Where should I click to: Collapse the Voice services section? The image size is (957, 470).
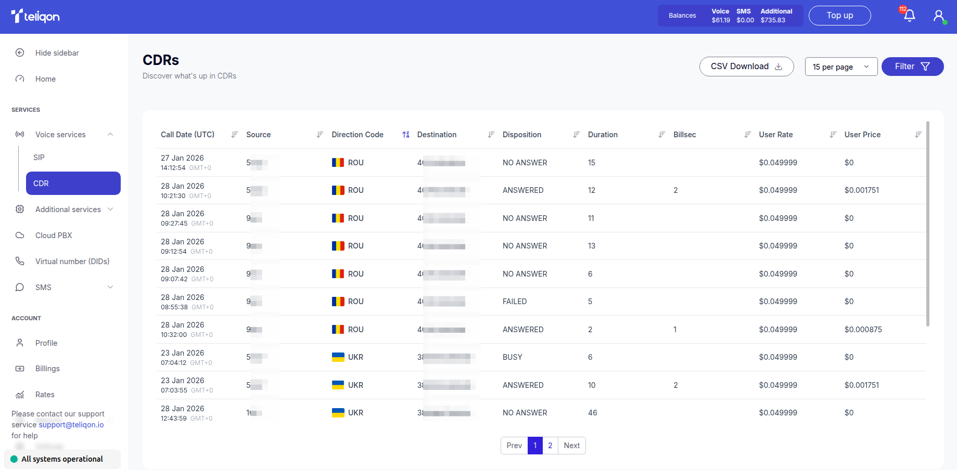point(110,135)
